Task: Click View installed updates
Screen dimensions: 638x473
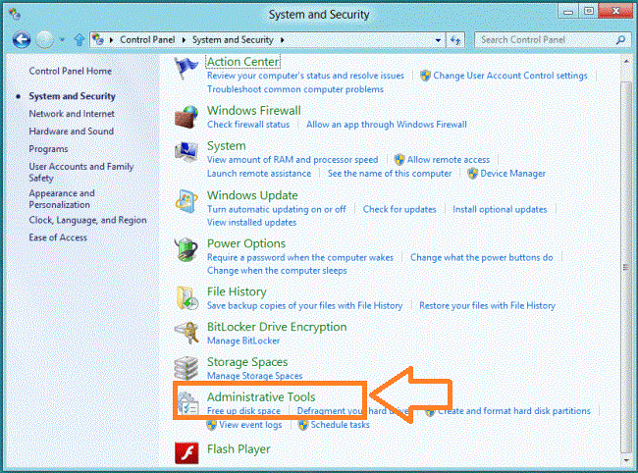Action: pos(252,223)
